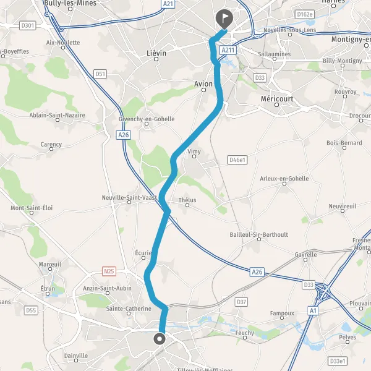The width and height of the screenshot is (371, 371).
Task: Click the D46e1 road badge
Action: point(237,160)
